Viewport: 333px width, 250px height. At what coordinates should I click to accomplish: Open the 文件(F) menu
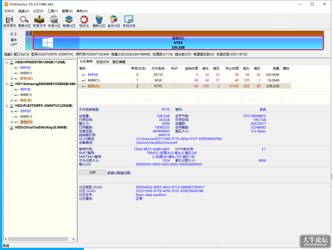(x=9, y=11)
